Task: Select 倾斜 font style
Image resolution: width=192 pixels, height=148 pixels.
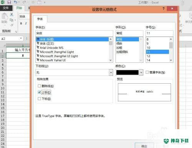Action: click(x=127, y=44)
